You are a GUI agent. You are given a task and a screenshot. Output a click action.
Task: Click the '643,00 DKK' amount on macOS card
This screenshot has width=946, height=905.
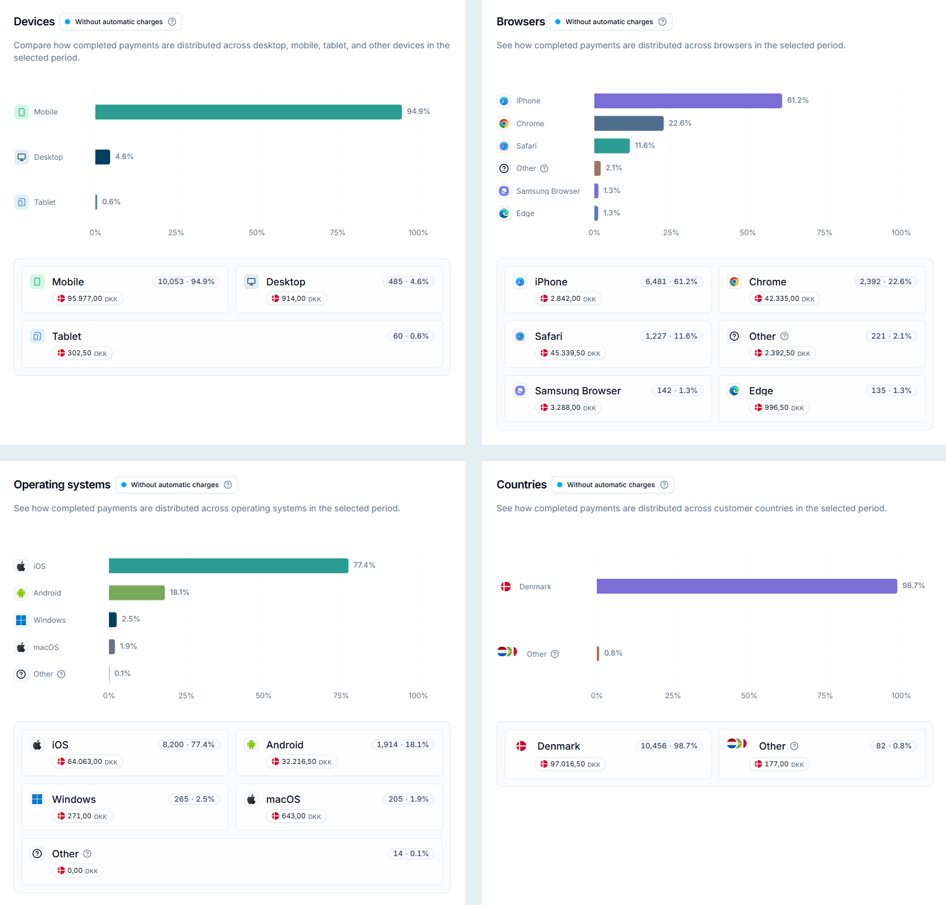[x=297, y=816]
